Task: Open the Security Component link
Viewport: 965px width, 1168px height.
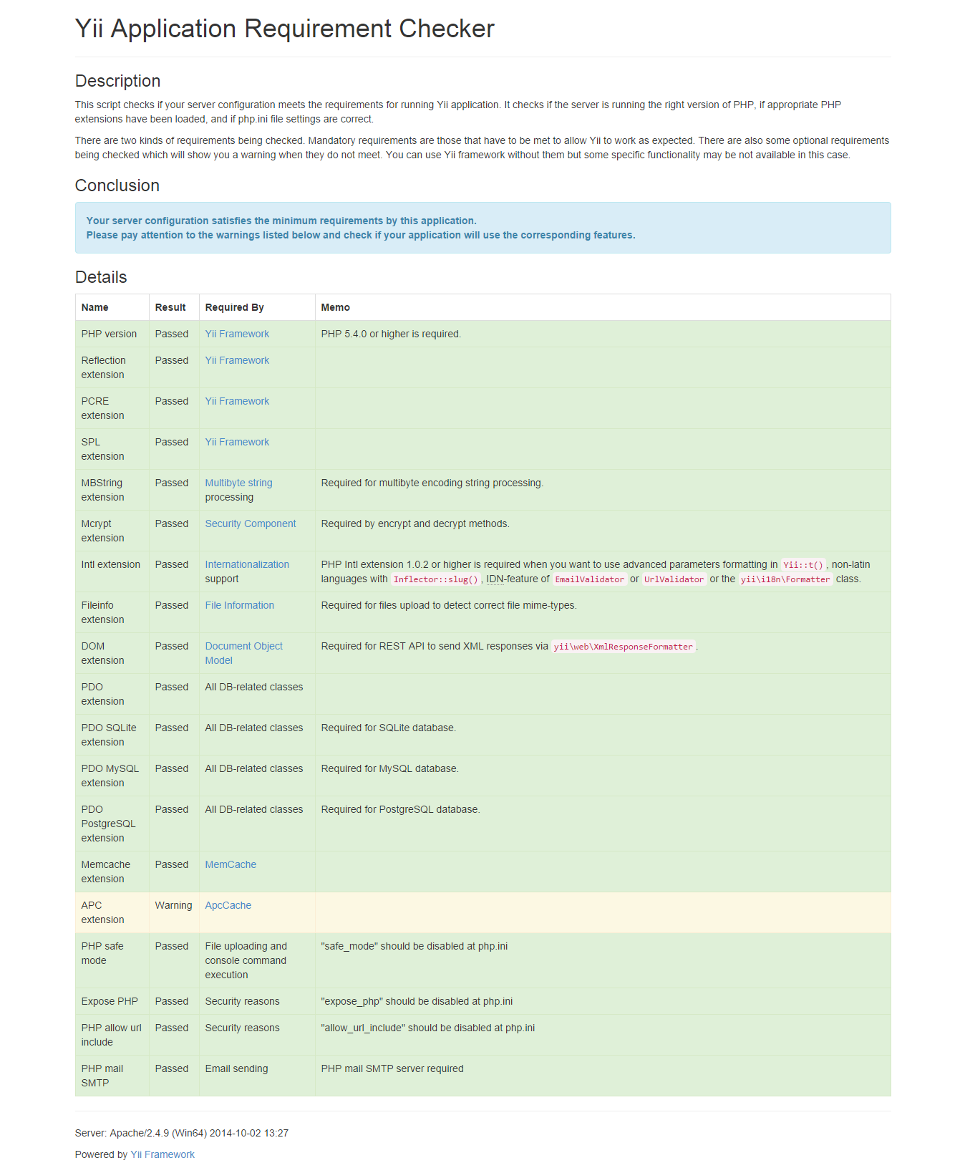Action: coord(251,523)
